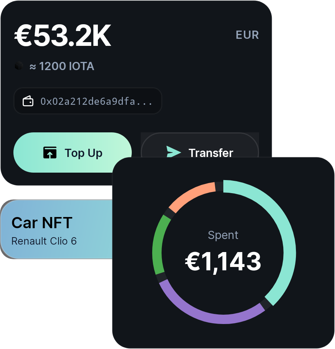Click the Spent label in chart center
This screenshot has width=335, height=349.
point(223,235)
